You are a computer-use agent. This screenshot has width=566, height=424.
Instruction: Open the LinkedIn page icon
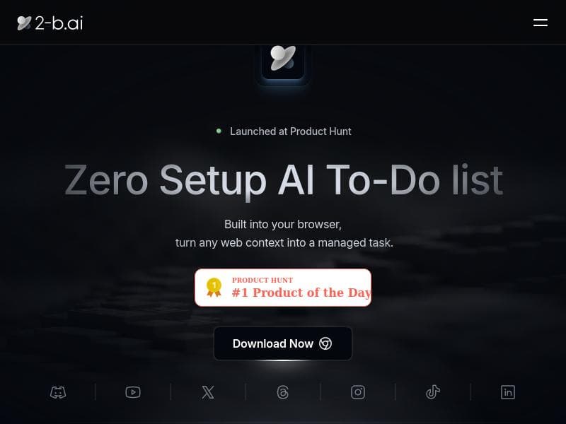[508, 392]
